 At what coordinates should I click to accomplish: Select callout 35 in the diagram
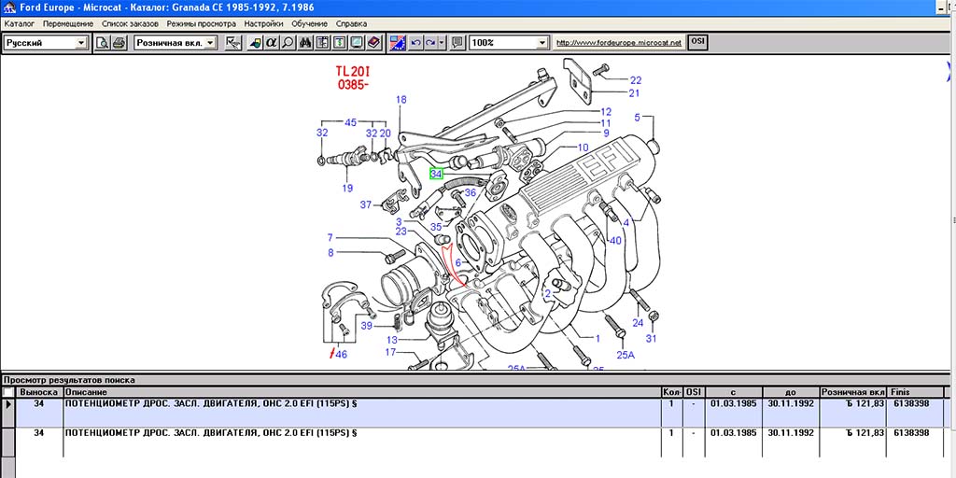click(x=436, y=228)
